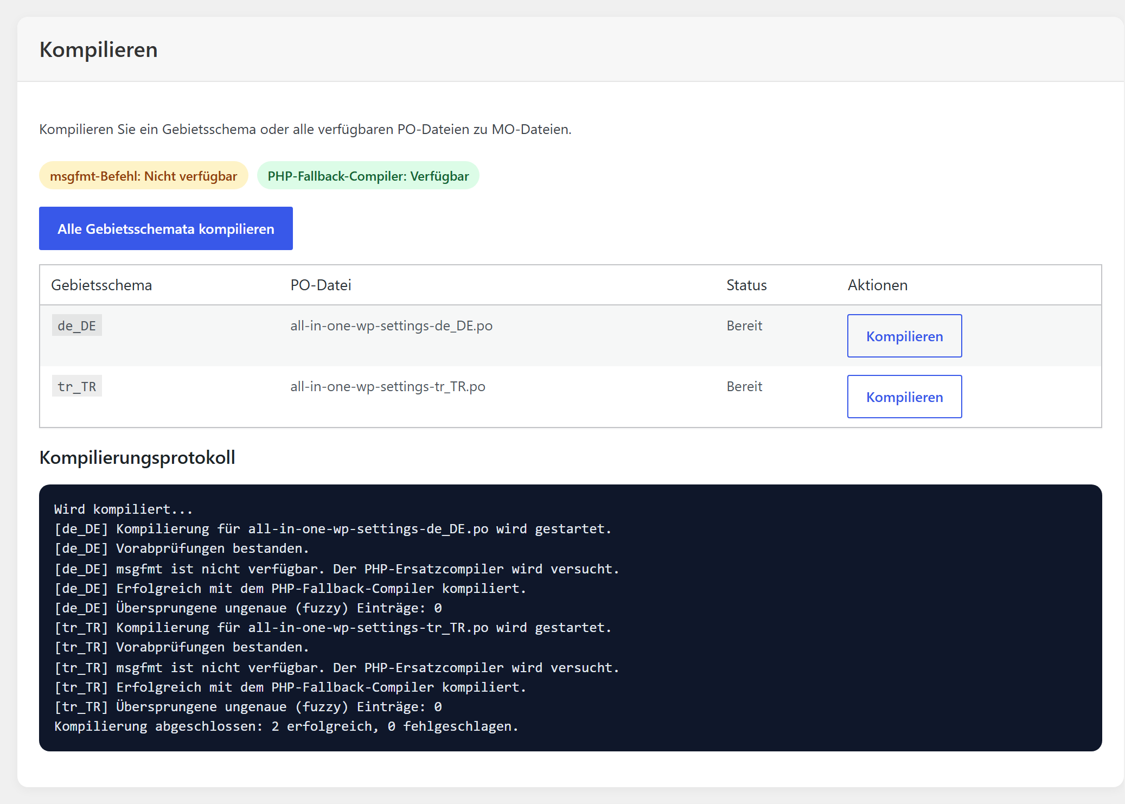Click [de_DE] msgfmt ist nicht verfügbar log line
Viewport: 1125px width, 804px height.
tap(337, 569)
